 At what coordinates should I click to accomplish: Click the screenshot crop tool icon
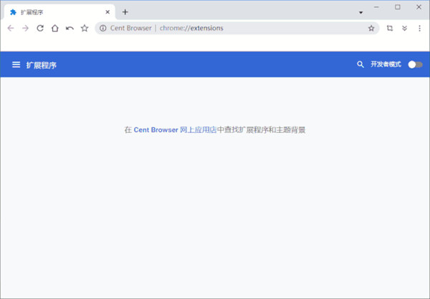(x=390, y=28)
